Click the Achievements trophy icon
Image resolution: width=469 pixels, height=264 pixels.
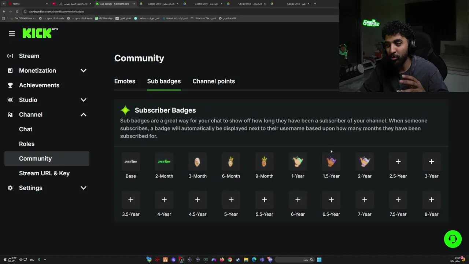click(x=10, y=85)
